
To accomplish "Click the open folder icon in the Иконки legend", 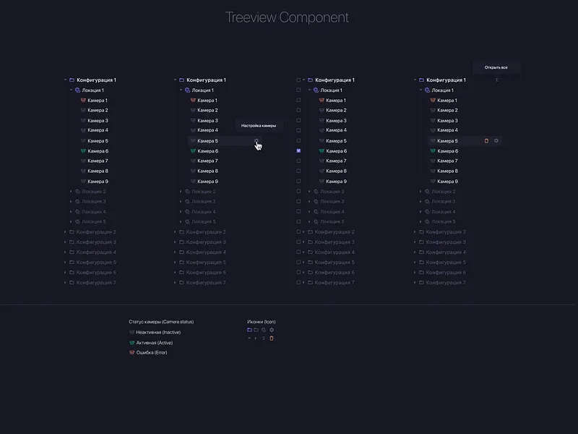I will point(249,330).
